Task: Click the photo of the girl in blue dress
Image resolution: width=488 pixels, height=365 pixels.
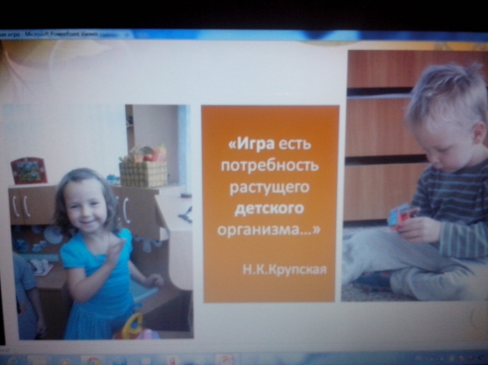Action: coord(100,222)
